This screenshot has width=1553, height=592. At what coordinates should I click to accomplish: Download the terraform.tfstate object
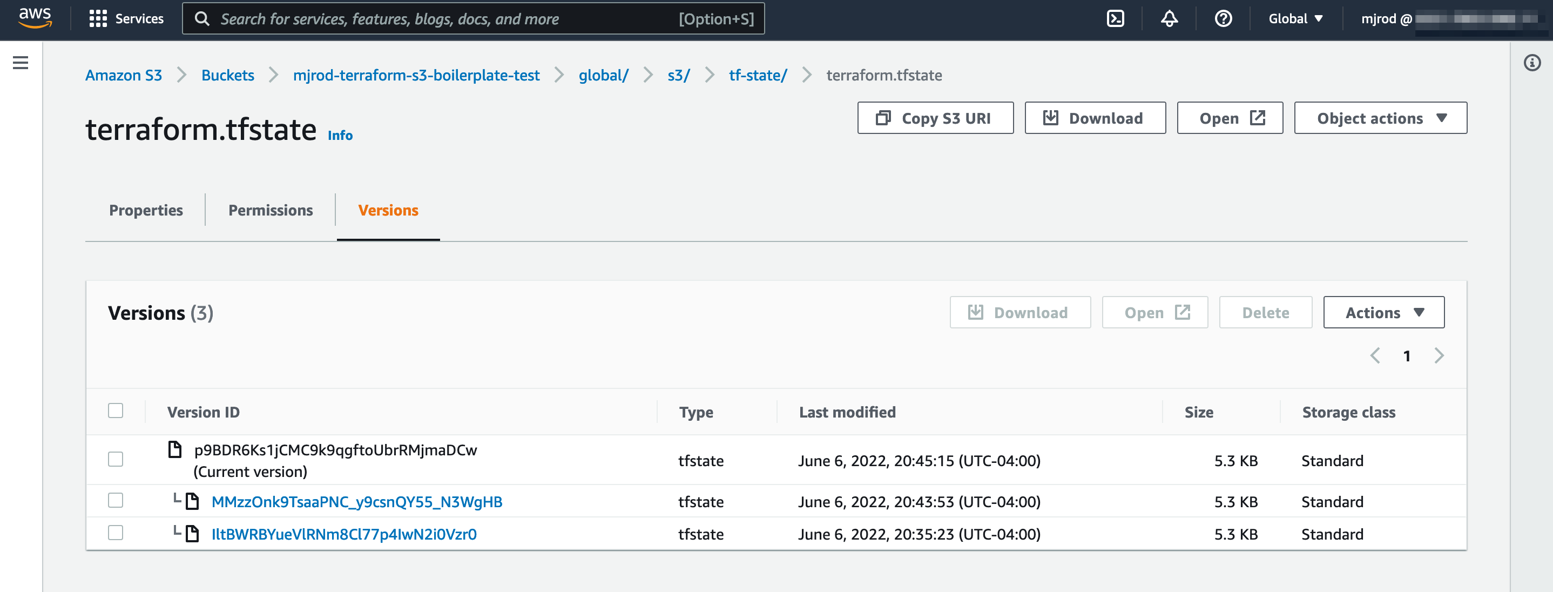point(1095,118)
